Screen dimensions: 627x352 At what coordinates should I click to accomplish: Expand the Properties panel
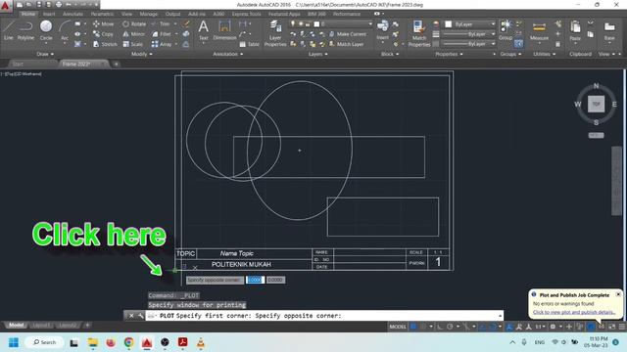tap(449, 54)
